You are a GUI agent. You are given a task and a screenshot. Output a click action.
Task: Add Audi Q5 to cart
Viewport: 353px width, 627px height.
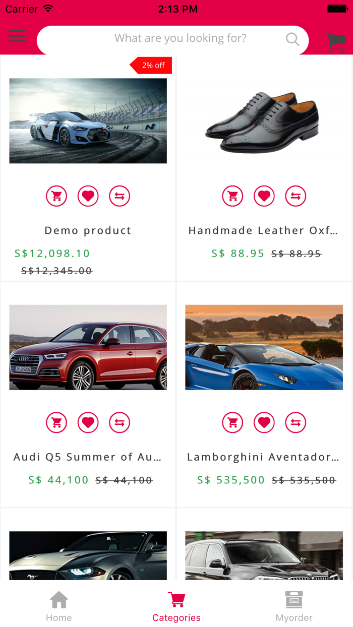coord(56,422)
